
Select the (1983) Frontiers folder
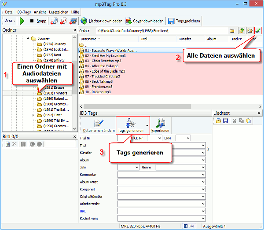(x=55, y=93)
